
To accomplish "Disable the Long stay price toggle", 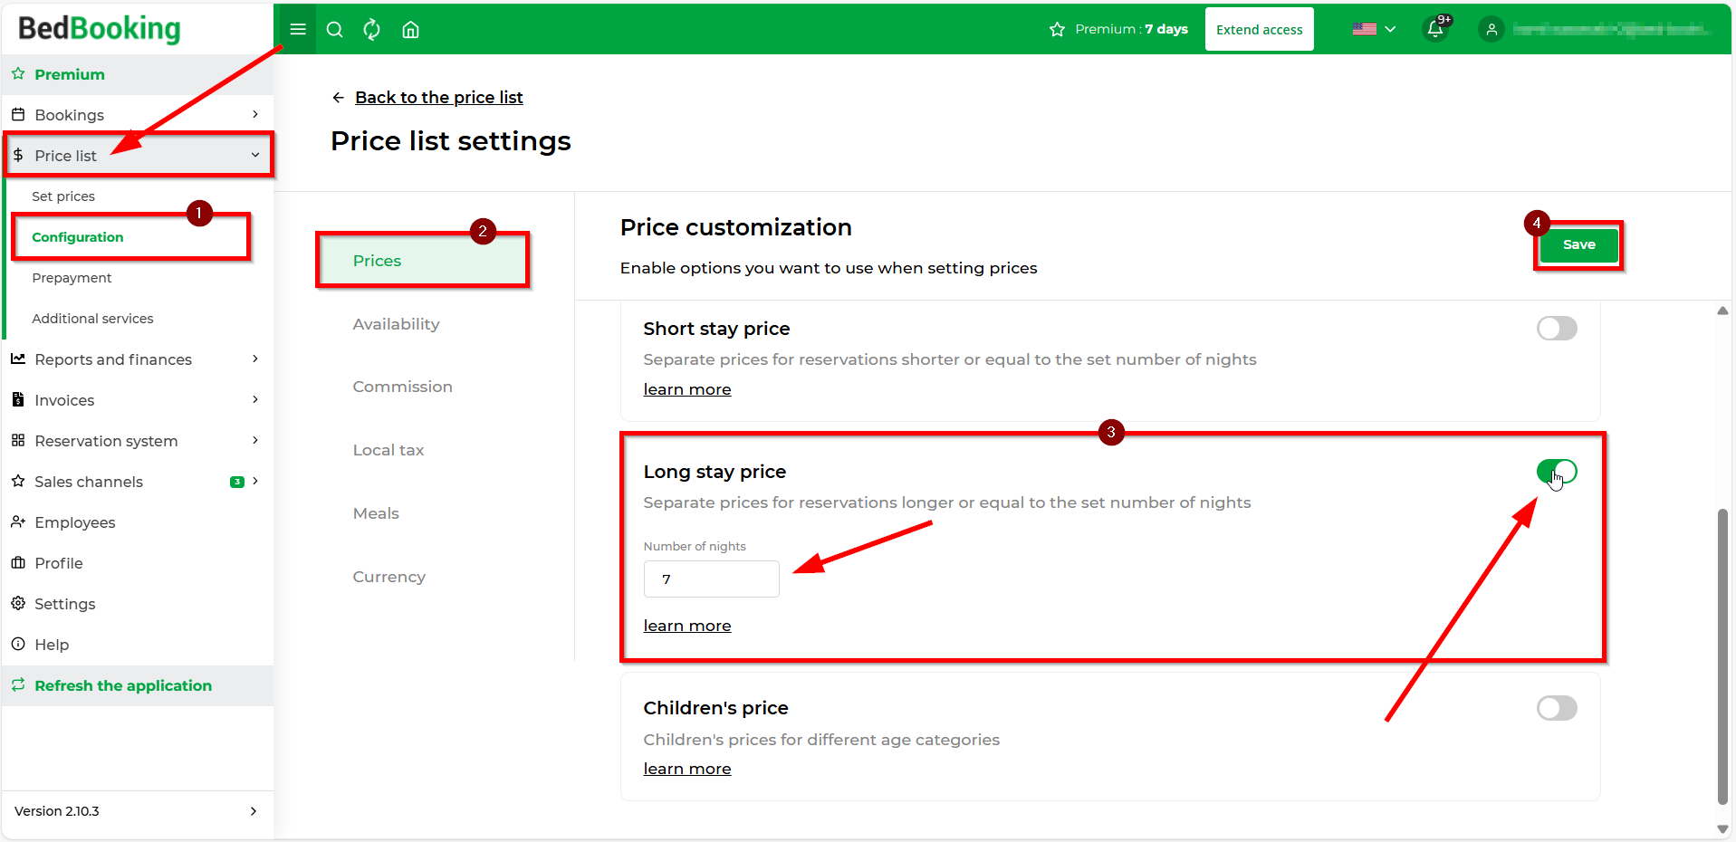I will 1557,471.
